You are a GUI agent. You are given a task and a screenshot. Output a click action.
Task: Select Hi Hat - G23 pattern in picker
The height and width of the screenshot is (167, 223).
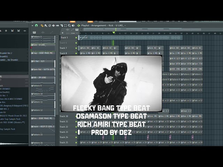(43, 64)
